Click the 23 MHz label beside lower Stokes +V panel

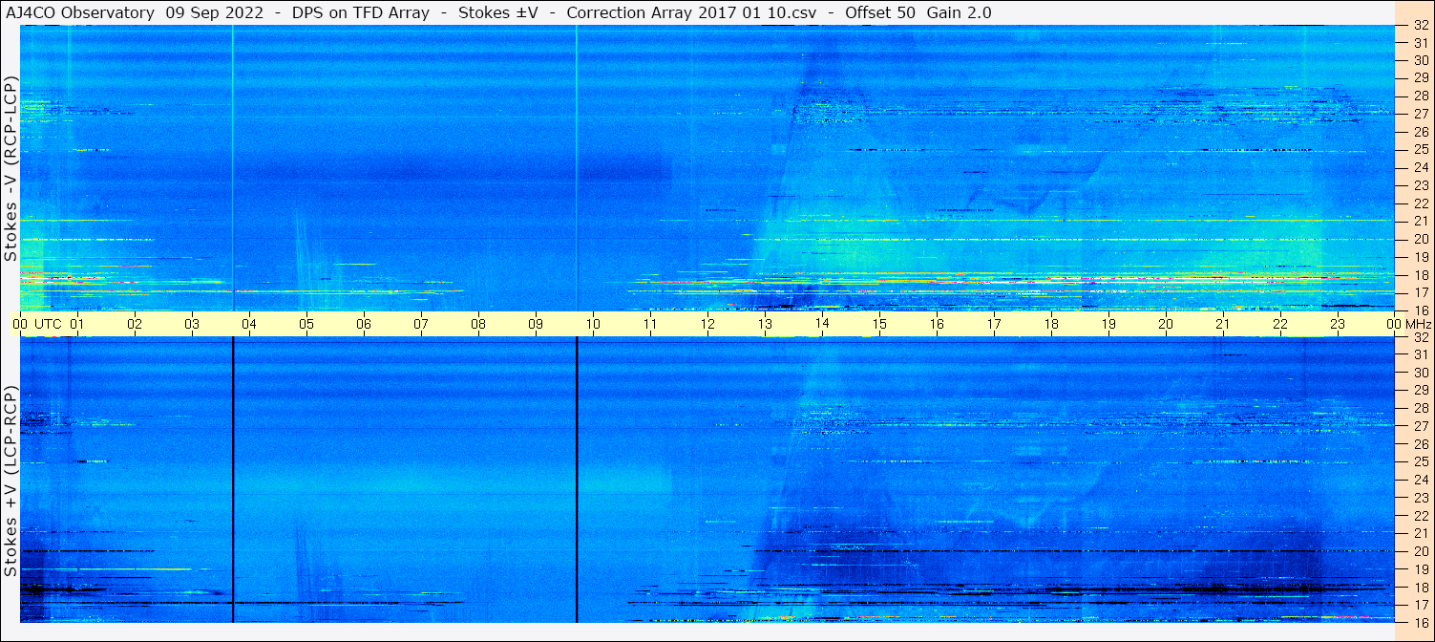(1421, 498)
